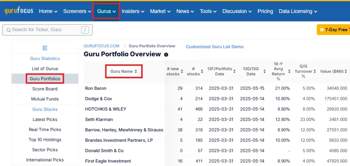Click Barrow Hanley's 38 new stocks cell
Viewport: 350px width, 166px height.
click(179, 130)
